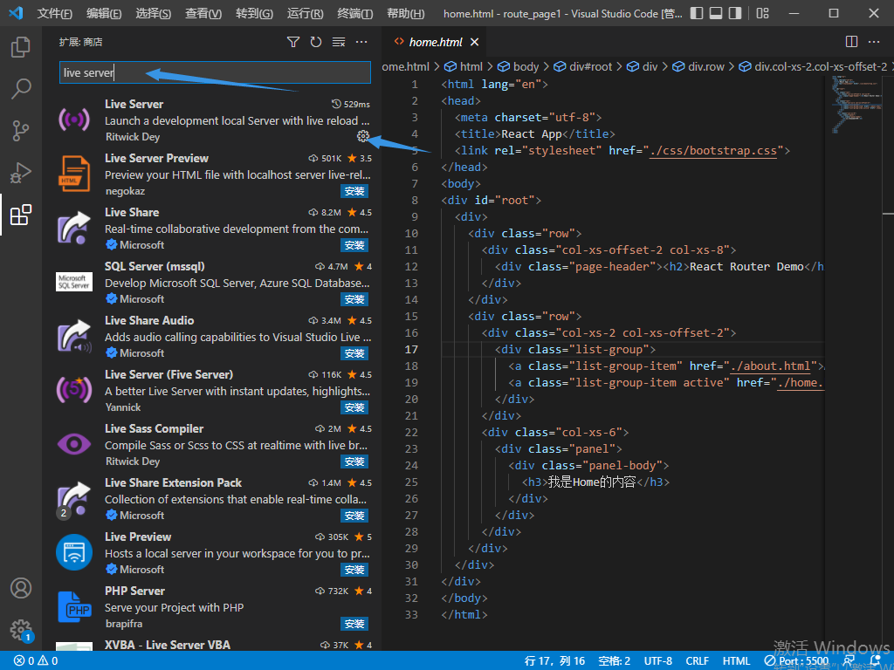
Task: Change indentation 空格: 2 in status bar
Action: pyautogui.click(x=614, y=661)
